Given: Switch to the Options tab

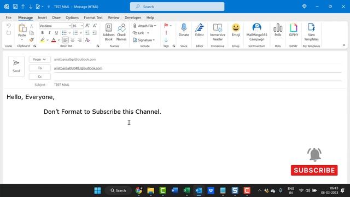Looking at the screenshot, I should tap(72, 18).
